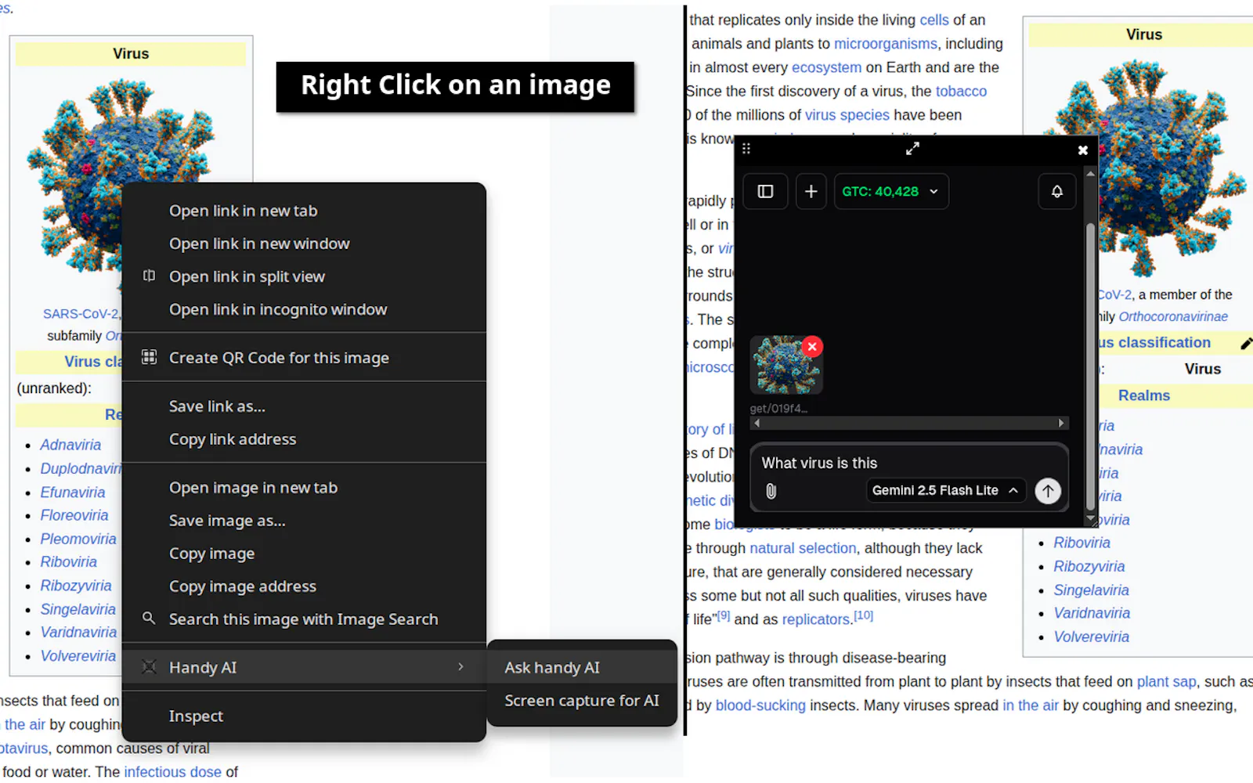Select 'Screen capture for AI' submenu item
The width and height of the screenshot is (1253, 783).
pyautogui.click(x=582, y=701)
